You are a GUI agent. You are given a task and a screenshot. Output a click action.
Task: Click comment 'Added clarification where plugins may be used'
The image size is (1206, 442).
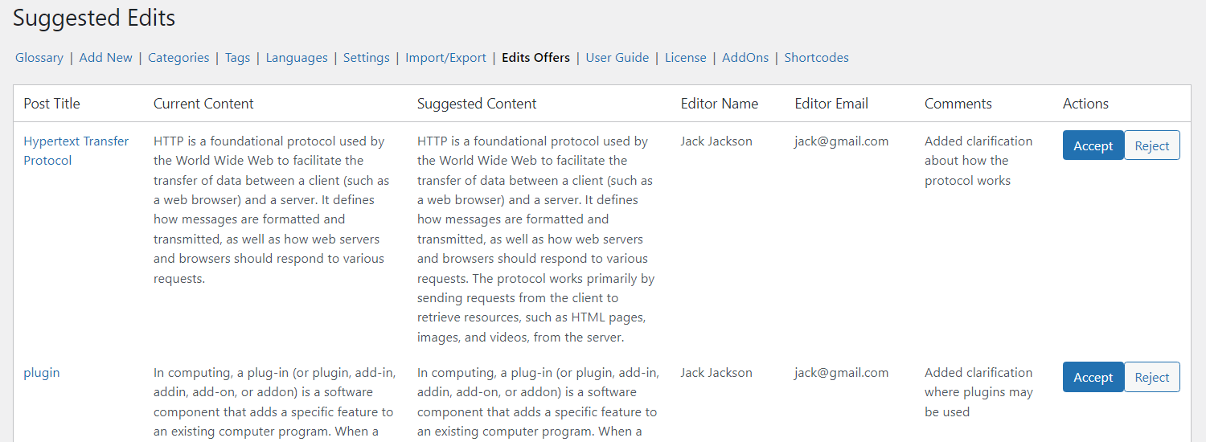(978, 392)
